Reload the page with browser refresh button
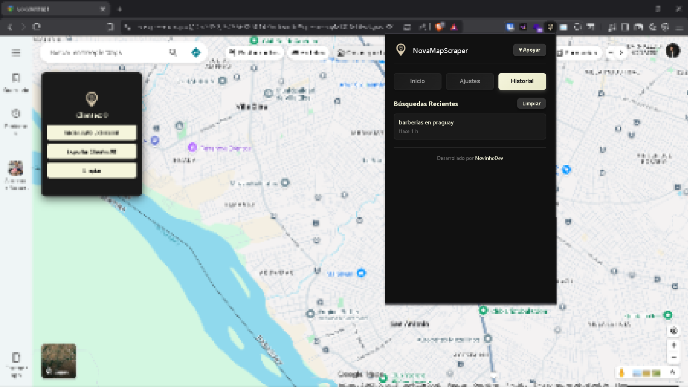 (x=37, y=27)
